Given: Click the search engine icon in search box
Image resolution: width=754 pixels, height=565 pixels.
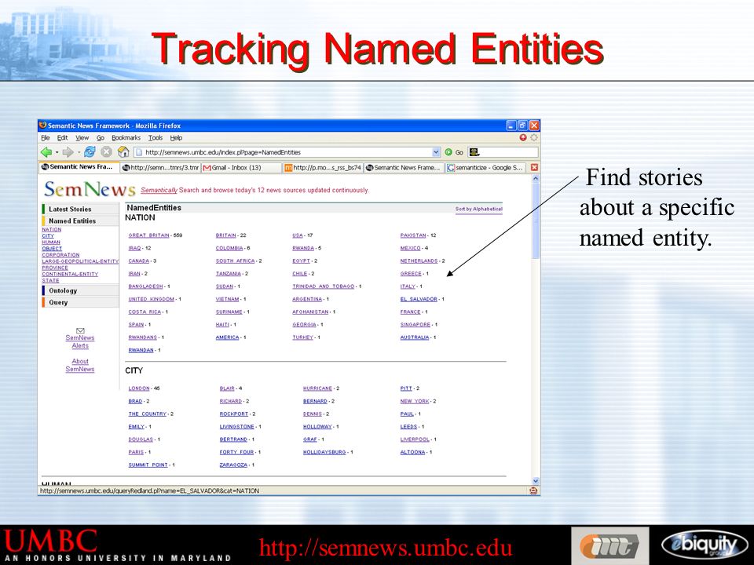Looking at the screenshot, I should pyautogui.click(x=474, y=152).
